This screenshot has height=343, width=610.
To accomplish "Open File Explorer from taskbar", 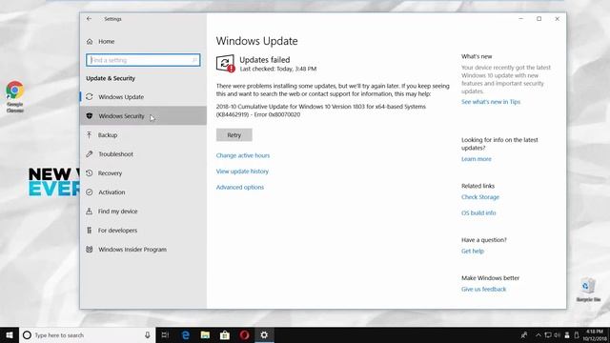I will coord(205,334).
